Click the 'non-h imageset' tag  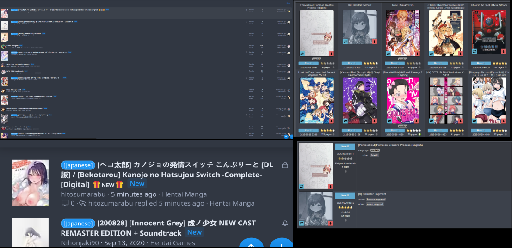(x=375, y=204)
